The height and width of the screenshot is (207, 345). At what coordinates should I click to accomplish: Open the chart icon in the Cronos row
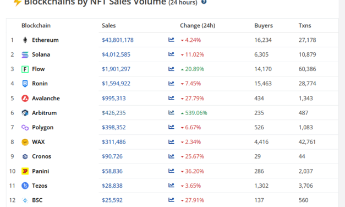click(171, 156)
